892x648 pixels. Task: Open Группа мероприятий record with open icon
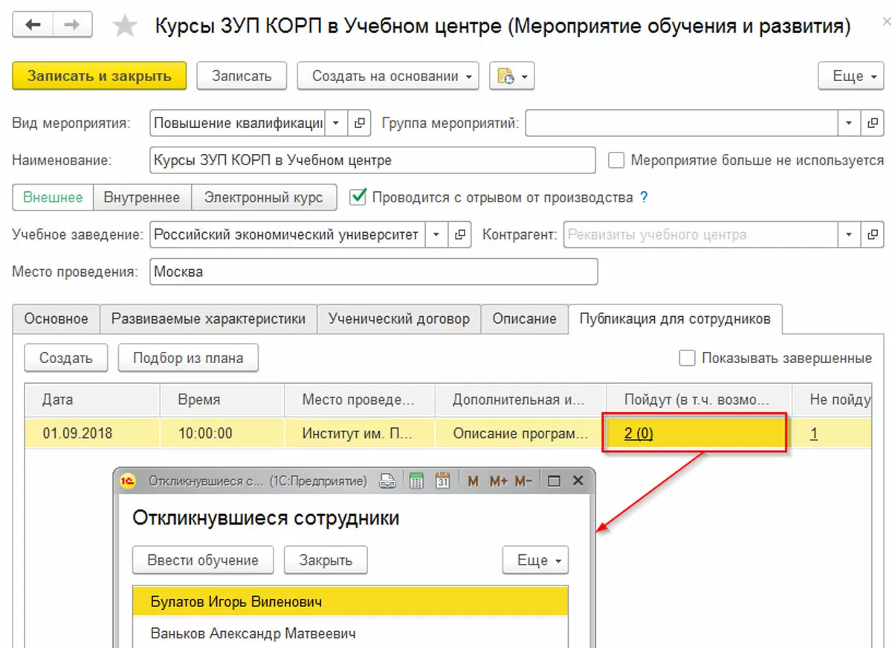pyautogui.click(x=873, y=123)
